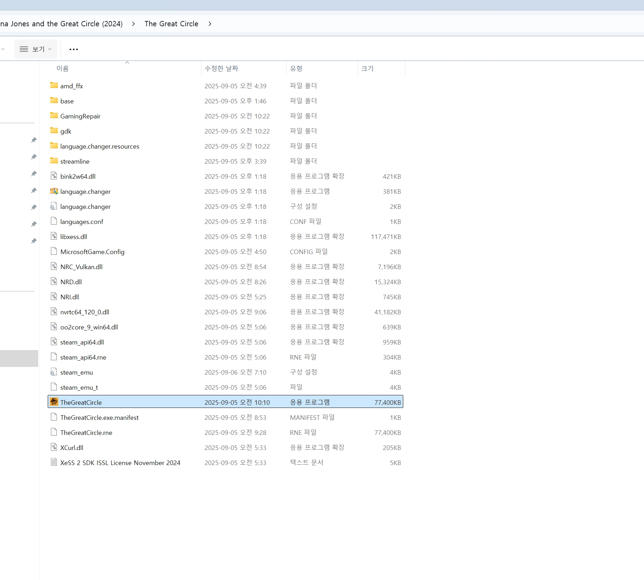Screen dimensions: 644x580
Task: Select the steam_api64.rne file name
Action: pos(83,357)
